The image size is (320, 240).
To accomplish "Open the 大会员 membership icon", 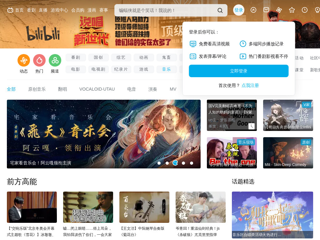I will [253, 10].
